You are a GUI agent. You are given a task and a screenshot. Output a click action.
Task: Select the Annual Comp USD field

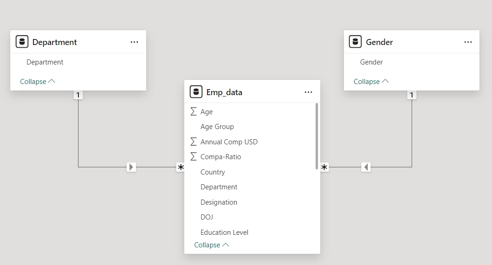pyautogui.click(x=229, y=142)
